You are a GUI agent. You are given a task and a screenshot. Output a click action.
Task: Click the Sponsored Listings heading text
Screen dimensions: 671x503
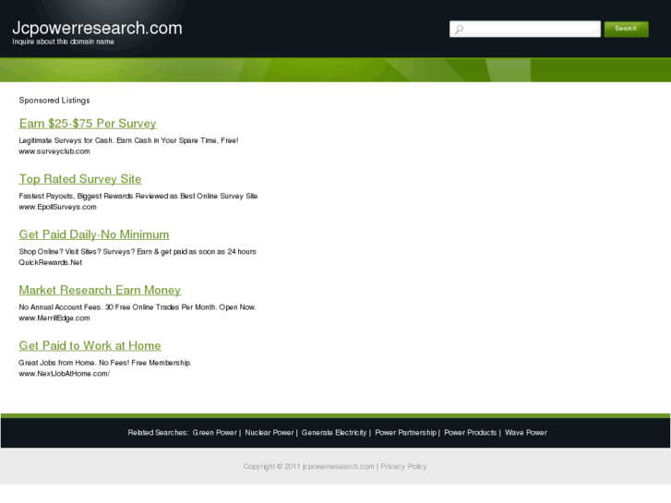(54, 101)
